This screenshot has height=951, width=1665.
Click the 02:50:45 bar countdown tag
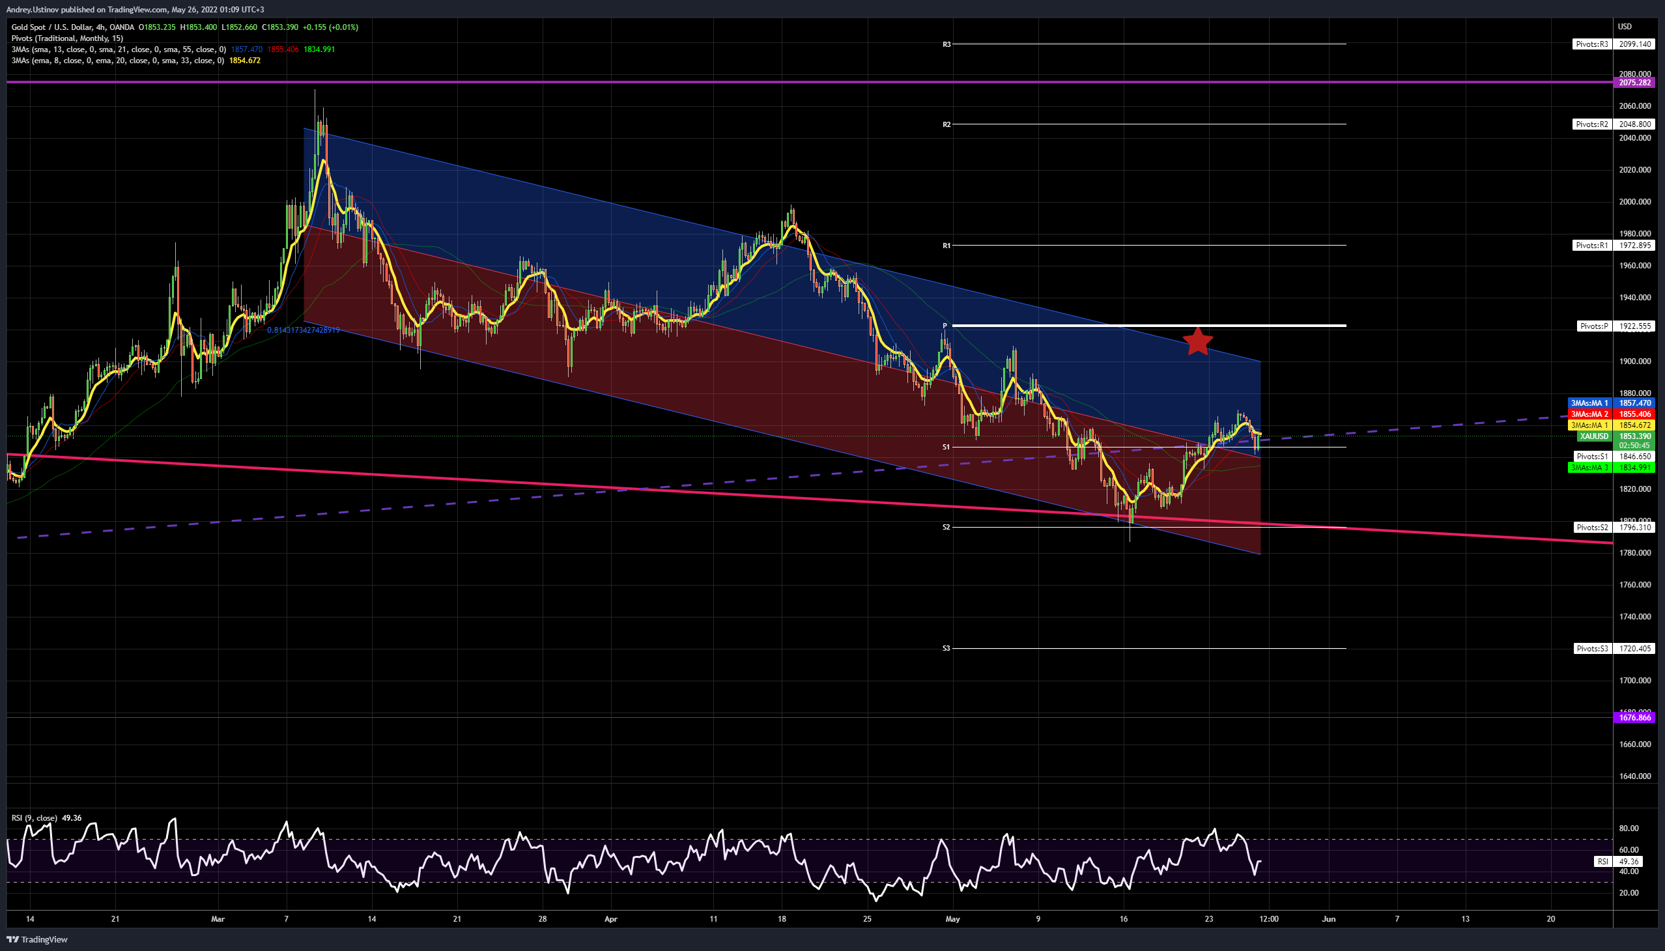click(1634, 446)
